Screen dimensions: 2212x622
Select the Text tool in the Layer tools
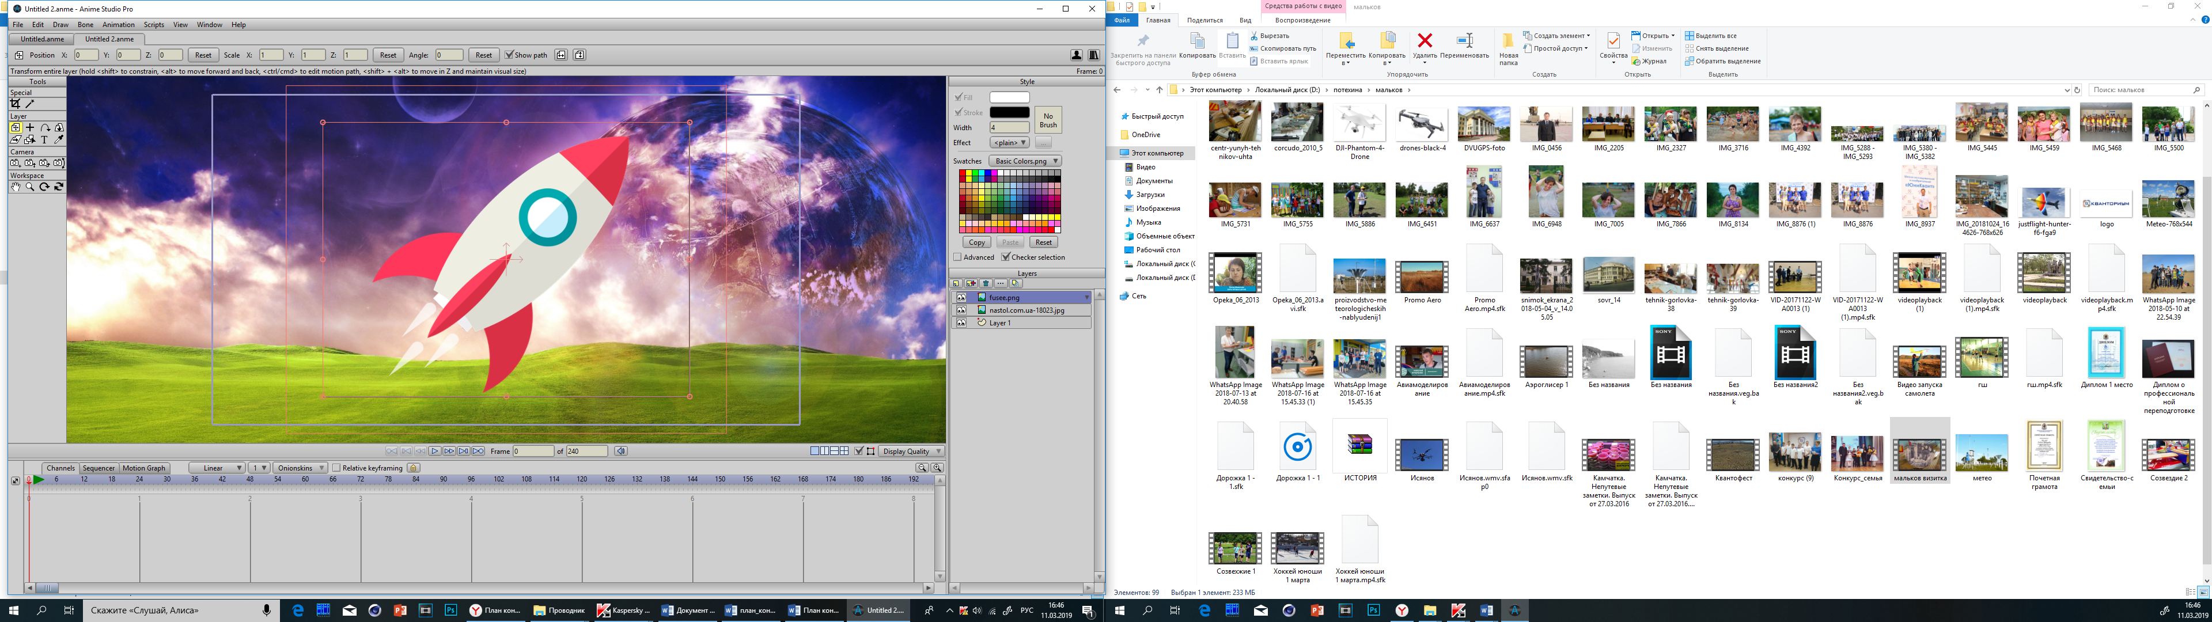pos(45,140)
